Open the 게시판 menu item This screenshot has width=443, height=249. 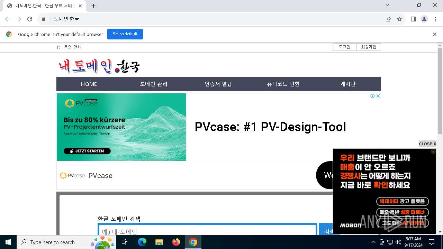point(348,84)
